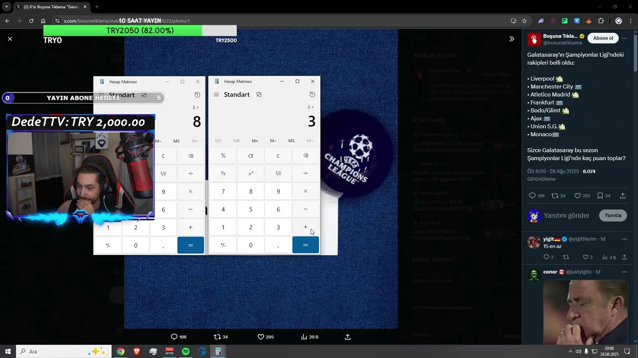Click backspace key in calculator showing 3

(306, 156)
